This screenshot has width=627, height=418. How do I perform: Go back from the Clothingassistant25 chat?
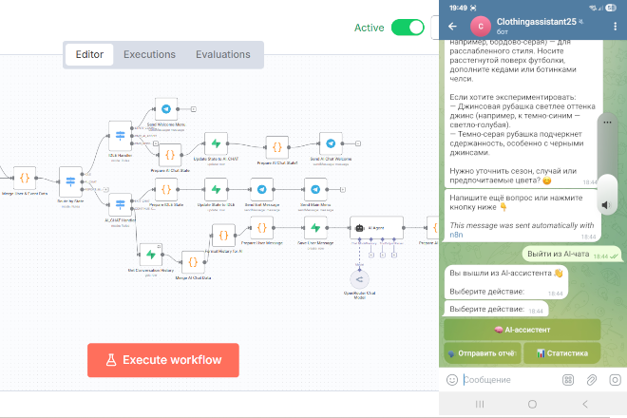click(452, 27)
